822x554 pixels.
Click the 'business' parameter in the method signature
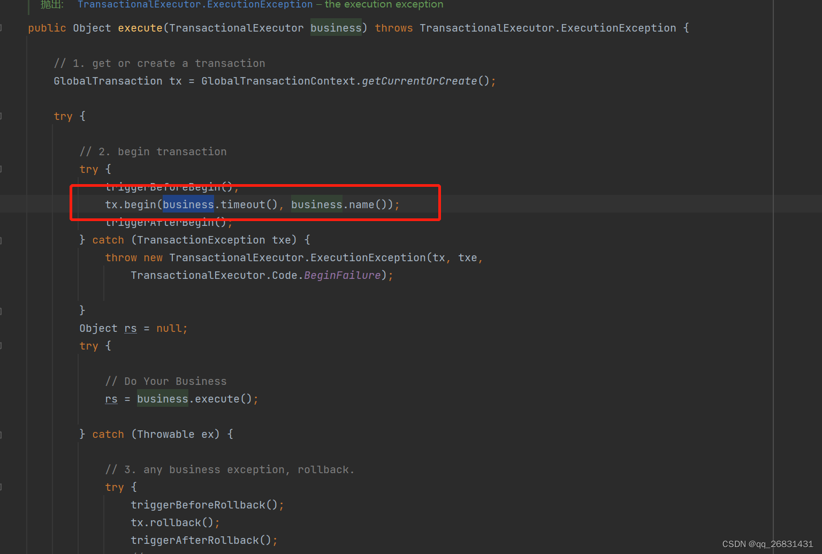click(x=336, y=28)
